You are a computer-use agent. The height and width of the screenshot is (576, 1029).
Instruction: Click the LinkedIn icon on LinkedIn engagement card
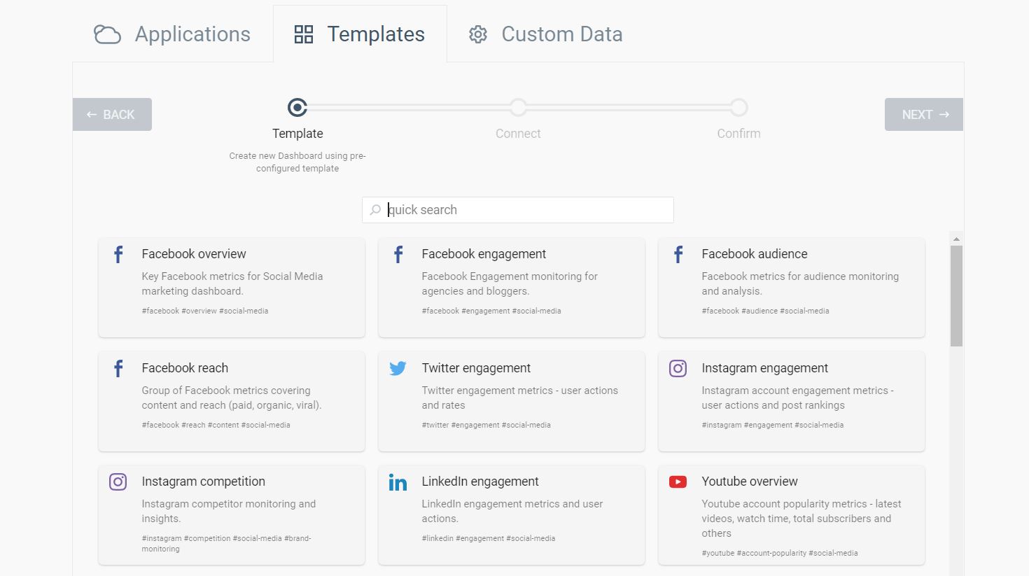click(x=398, y=482)
